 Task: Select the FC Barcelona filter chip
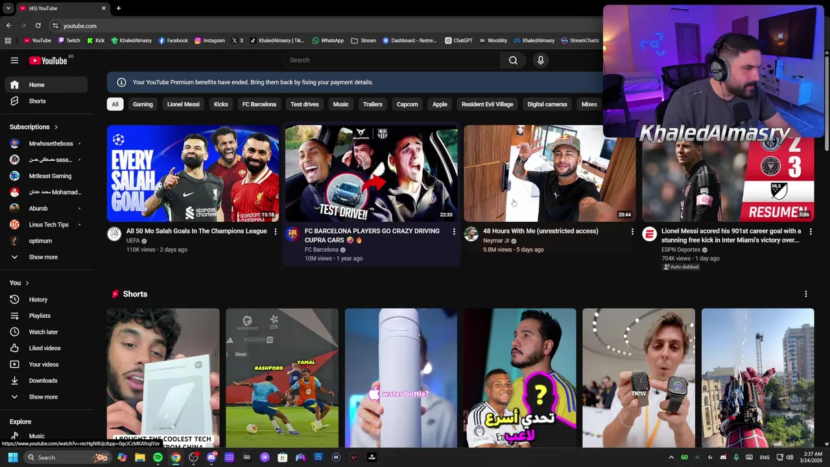[259, 104]
